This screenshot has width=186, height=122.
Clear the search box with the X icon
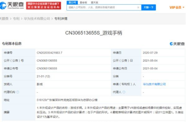point(138,7)
